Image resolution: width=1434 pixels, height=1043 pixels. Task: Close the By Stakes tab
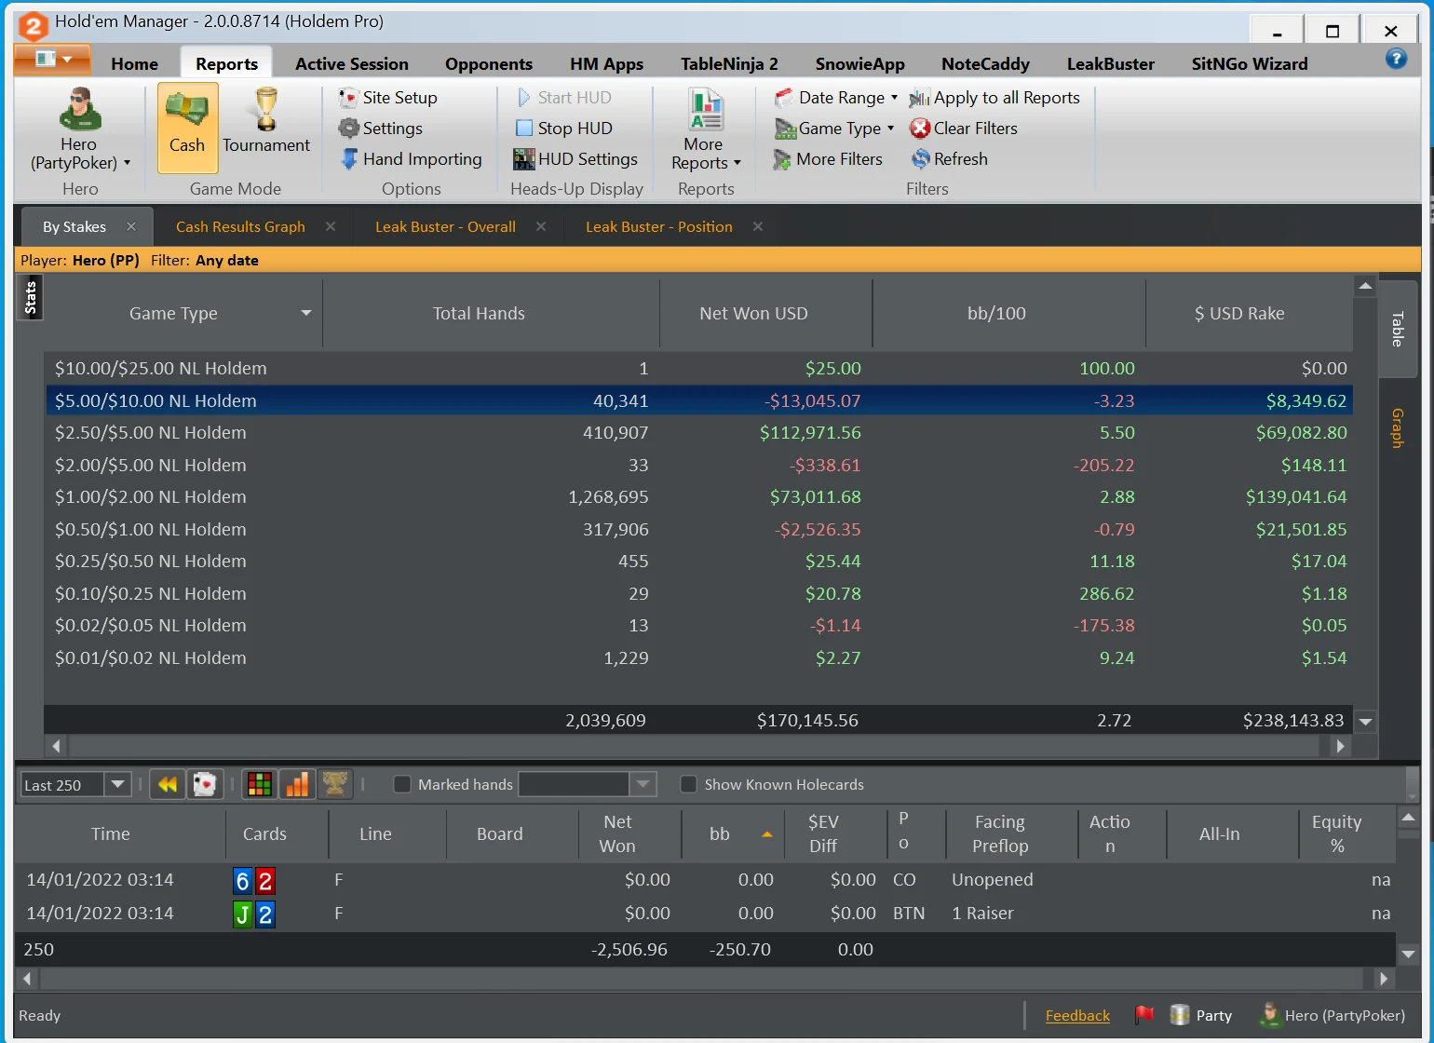[x=131, y=226]
